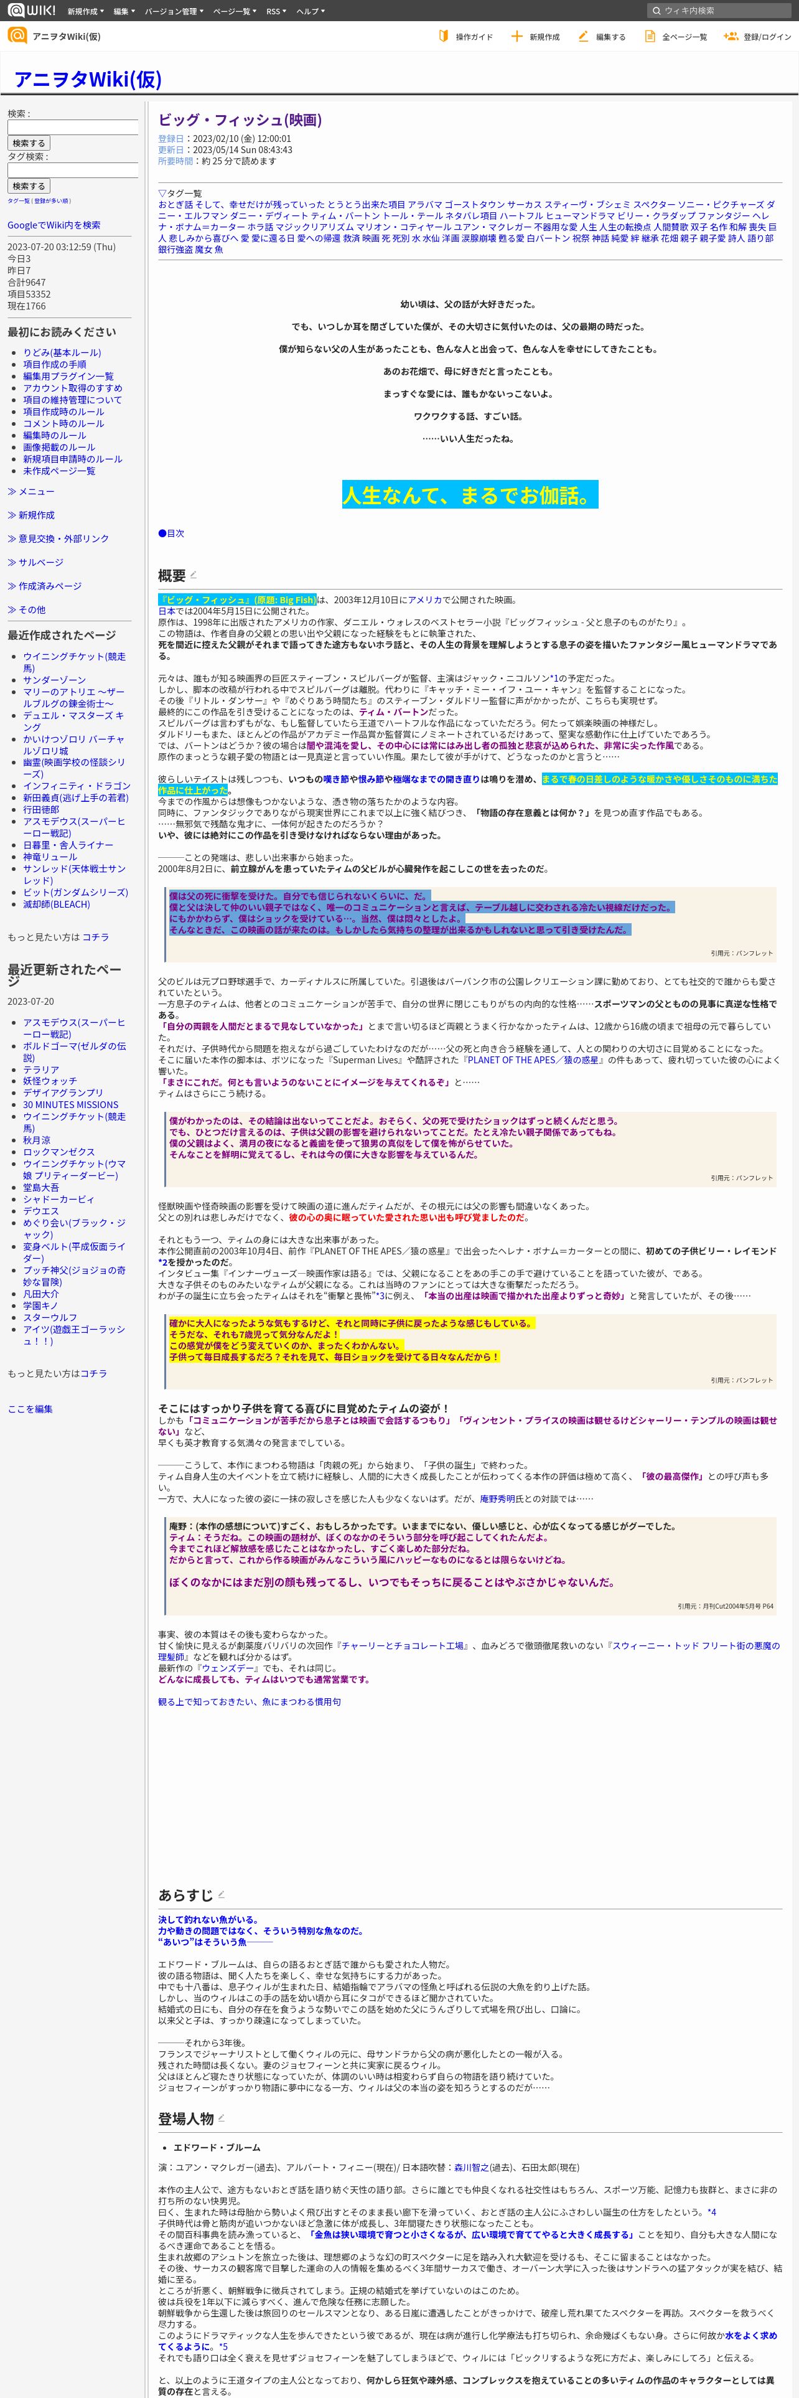This screenshot has height=2398, width=799.
Task: Open 編集用プラグイン一覧 link
Action: pyautogui.click(x=69, y=376)
